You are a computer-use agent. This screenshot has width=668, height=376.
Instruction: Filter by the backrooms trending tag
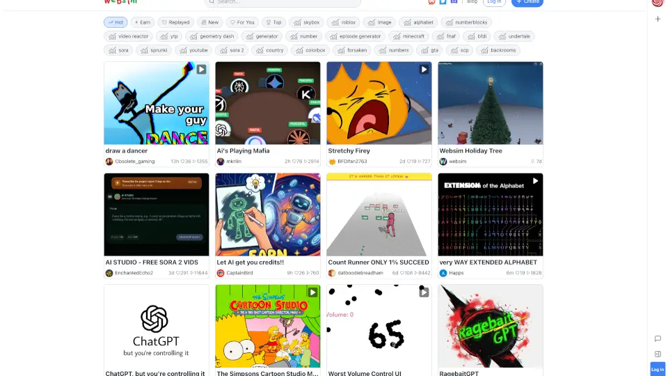[498, 50]
